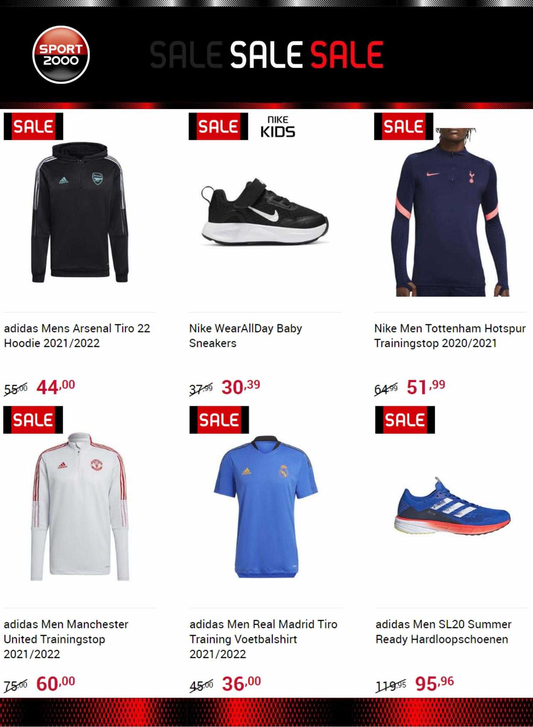The image size is (533, 727).
Task: Click the SALE badge above Arsenal hoodie
Action: (33, 127)
